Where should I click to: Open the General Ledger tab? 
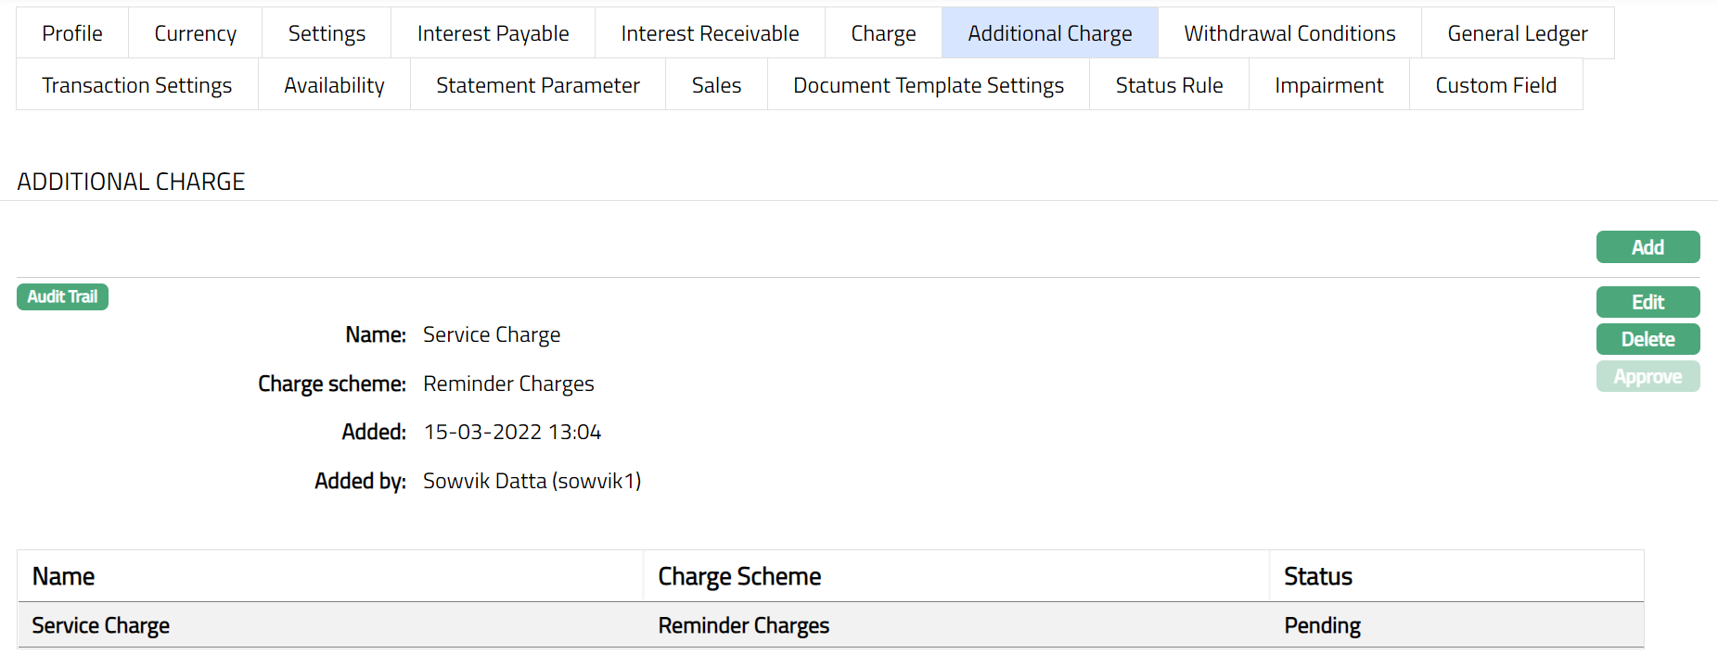point(1517,33)
